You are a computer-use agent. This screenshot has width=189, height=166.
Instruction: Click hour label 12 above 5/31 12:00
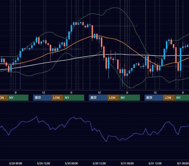click(x=155, y=93)
